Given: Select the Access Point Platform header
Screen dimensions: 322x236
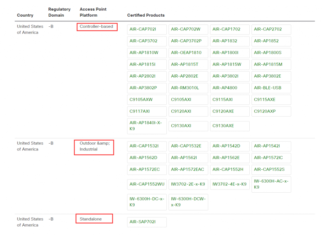Looking at the screenshot, I should (93, 12).
